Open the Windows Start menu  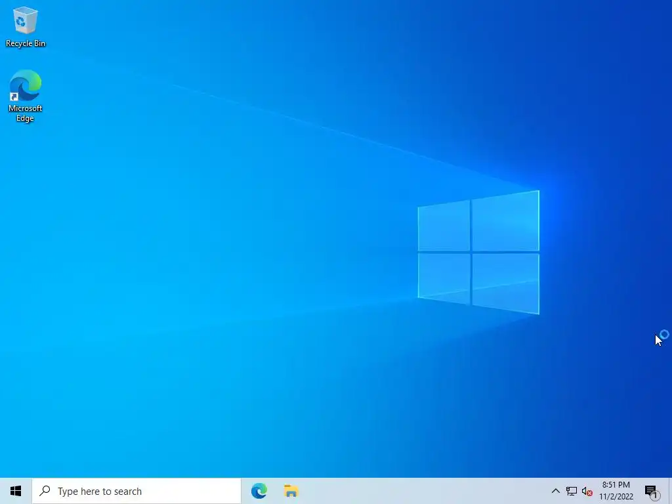16,491
